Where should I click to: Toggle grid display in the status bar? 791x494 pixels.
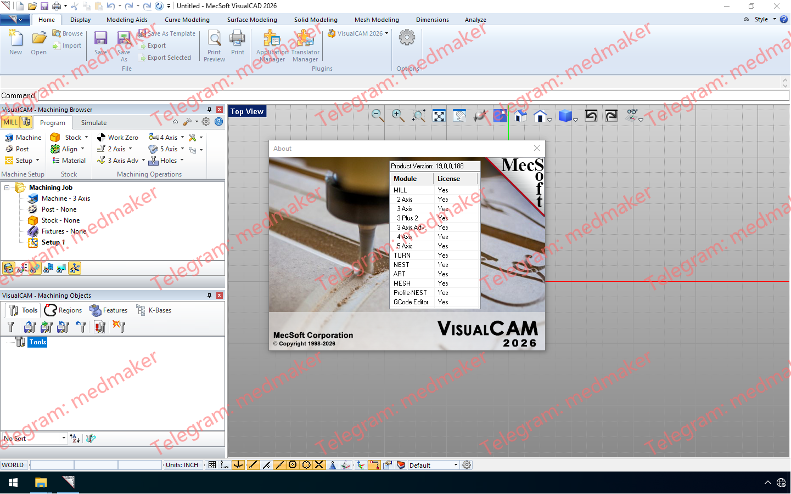[x=212, y=465]
